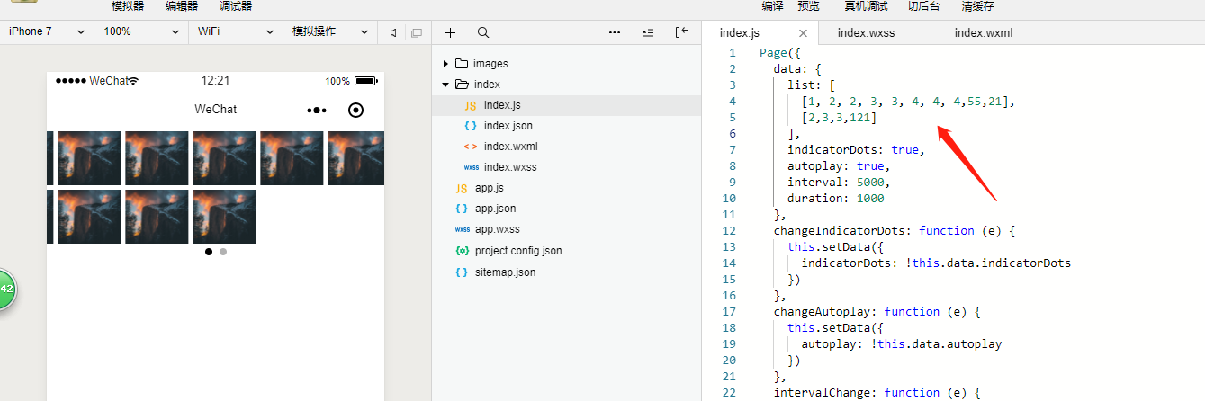Hide the file tree panel with the sidebar icon
The image size is (1205, 401).
click(681, 32)
